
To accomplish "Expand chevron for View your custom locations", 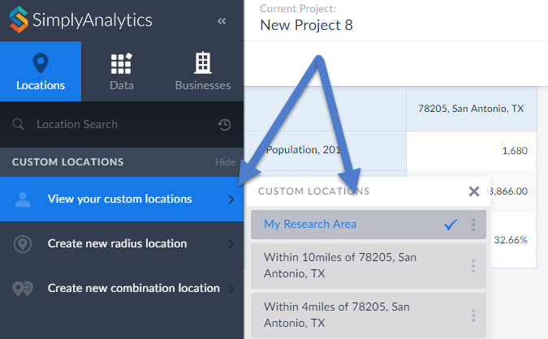I will click(231, 200).
